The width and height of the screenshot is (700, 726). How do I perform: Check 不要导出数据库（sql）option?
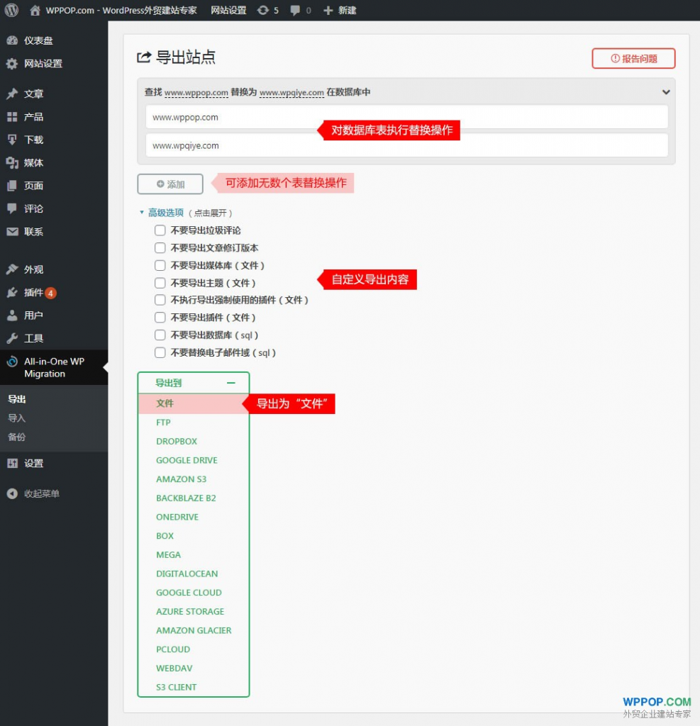[x=160, y=335]
